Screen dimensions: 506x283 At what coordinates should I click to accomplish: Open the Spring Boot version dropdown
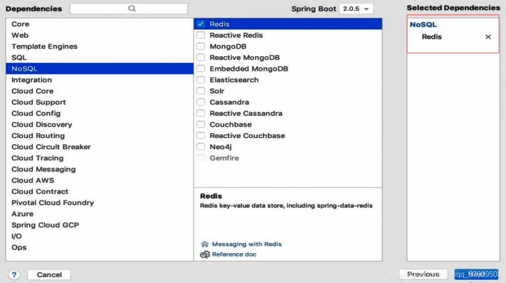[x=356, y=9]
